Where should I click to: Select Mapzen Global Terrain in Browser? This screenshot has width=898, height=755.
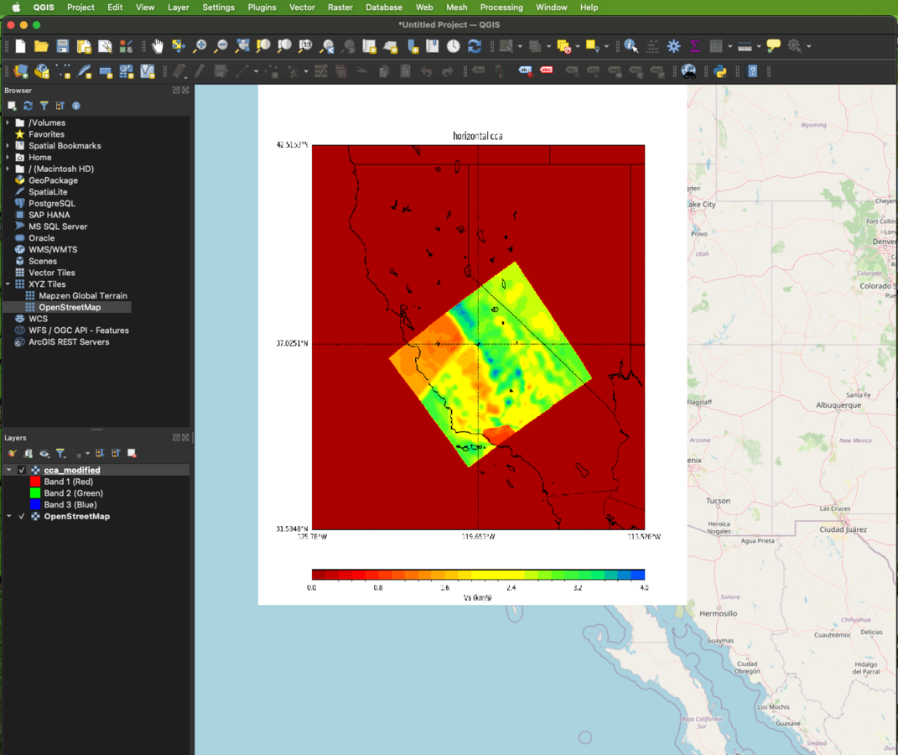(82, 296)
